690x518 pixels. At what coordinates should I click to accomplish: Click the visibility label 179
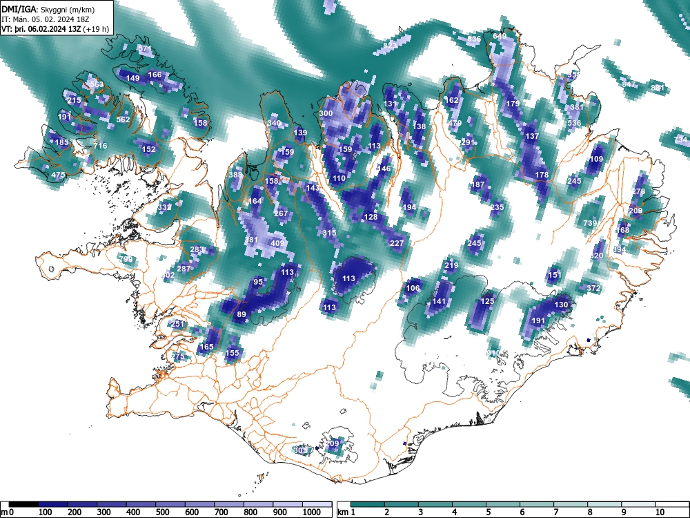[x=513, y=104]
